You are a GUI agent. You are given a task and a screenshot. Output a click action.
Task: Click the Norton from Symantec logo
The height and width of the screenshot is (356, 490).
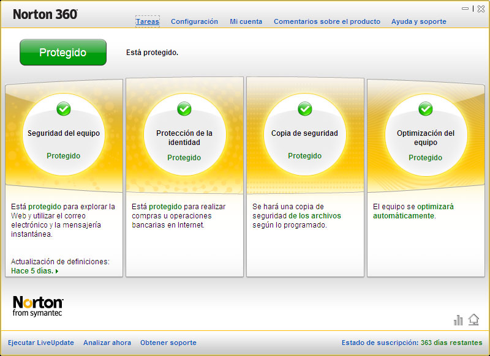38,306
